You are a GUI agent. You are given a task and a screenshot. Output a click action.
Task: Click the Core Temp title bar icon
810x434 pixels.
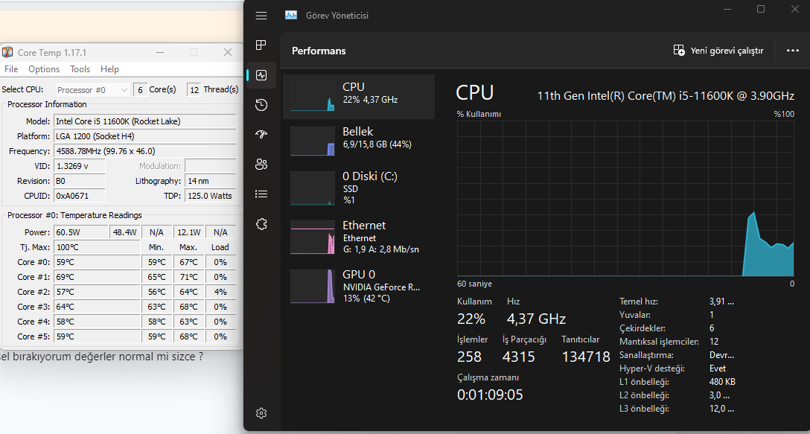(7, 52)
